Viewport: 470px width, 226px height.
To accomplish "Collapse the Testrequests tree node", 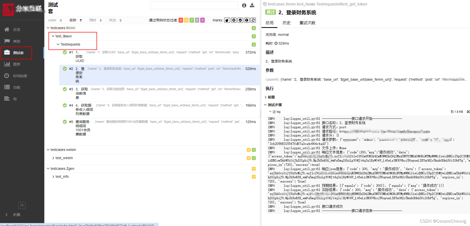I will 58,44.
